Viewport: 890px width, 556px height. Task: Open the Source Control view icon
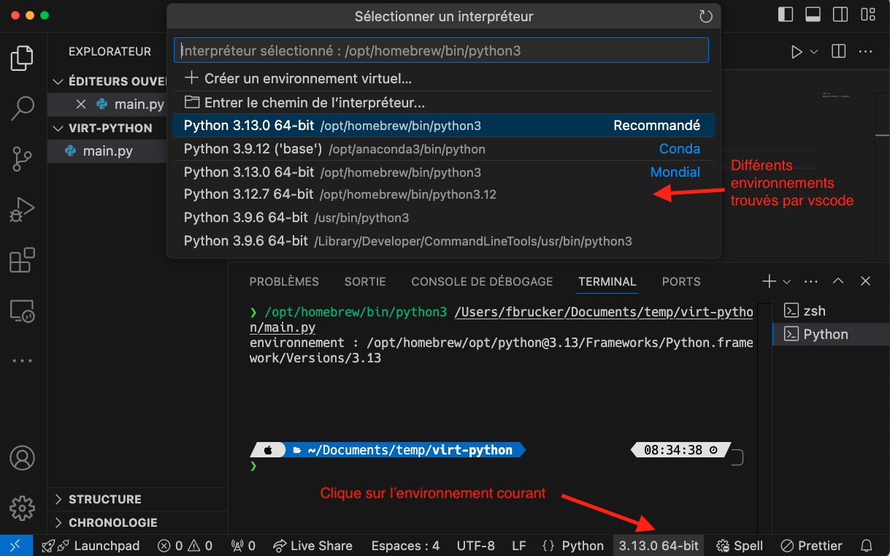coord(22,159)
